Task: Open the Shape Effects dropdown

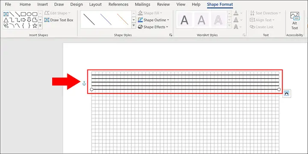Action: [x=153, y=27]
